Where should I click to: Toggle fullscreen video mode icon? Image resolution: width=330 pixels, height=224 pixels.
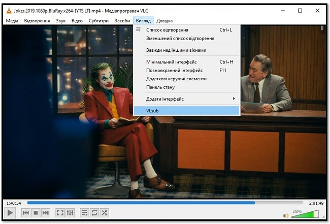(60, 213)
